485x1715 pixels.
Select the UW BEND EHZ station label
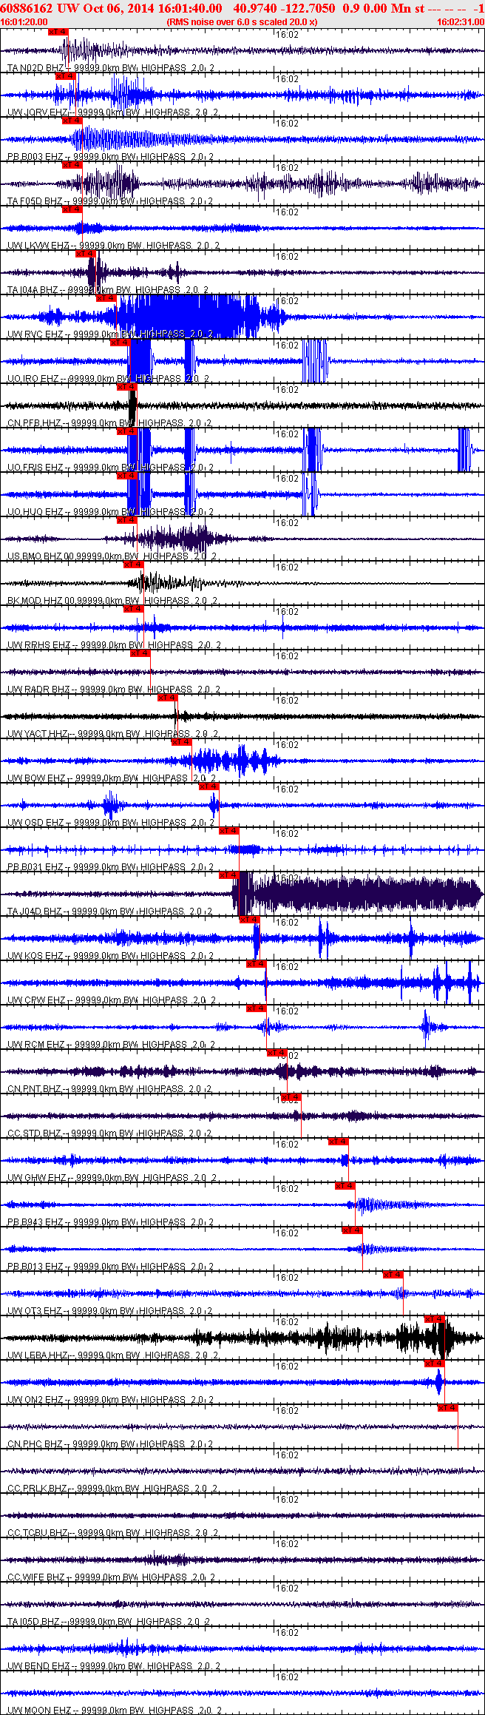pyautogui.click(x=114, y=1666)
